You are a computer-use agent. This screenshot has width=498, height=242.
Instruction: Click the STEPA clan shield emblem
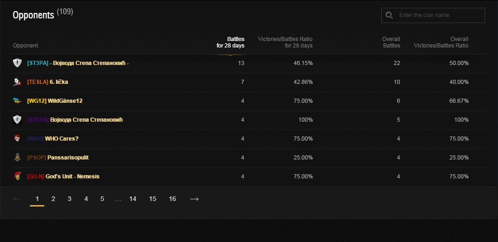[x=17, y=120]
